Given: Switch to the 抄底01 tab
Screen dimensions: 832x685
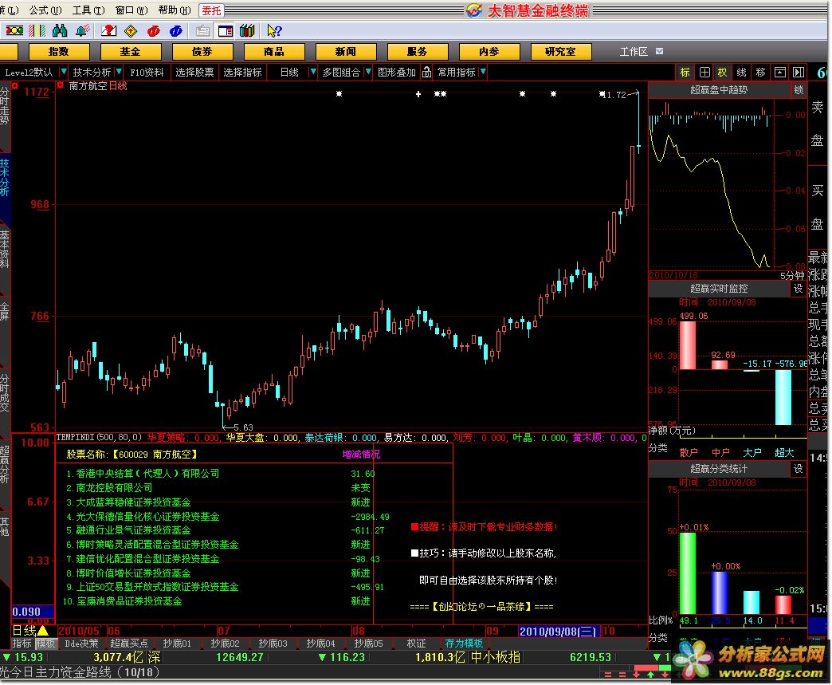Looking at the screenshot, I should [x=177, y=644].
